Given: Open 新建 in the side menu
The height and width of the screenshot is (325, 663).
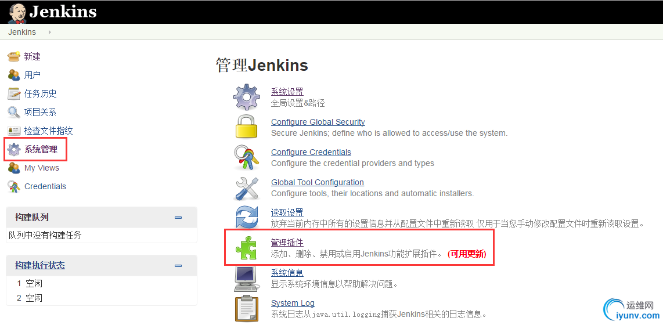Looking at the screenshot, I should [32, 57].
